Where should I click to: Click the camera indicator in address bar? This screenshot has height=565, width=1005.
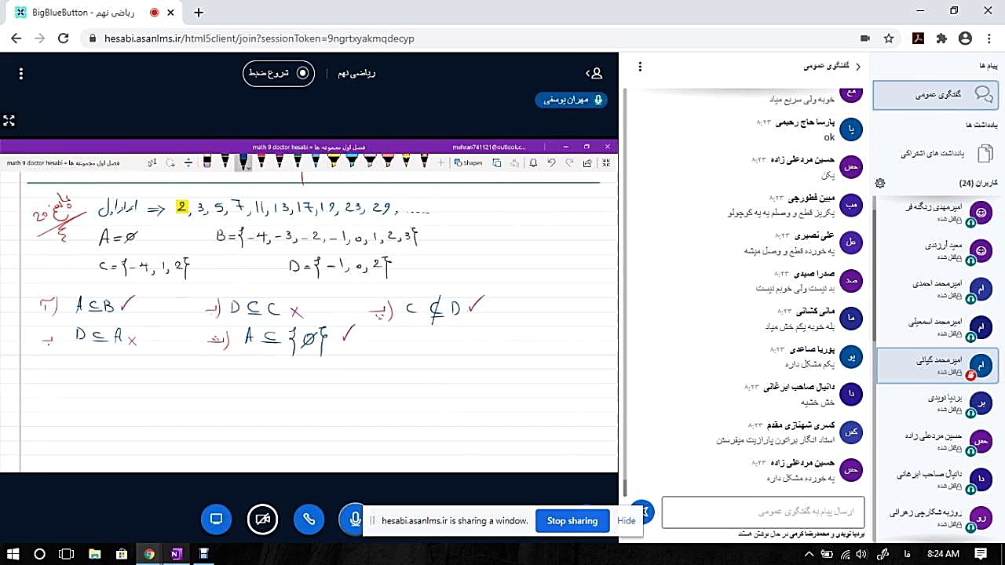pos(865,38)
